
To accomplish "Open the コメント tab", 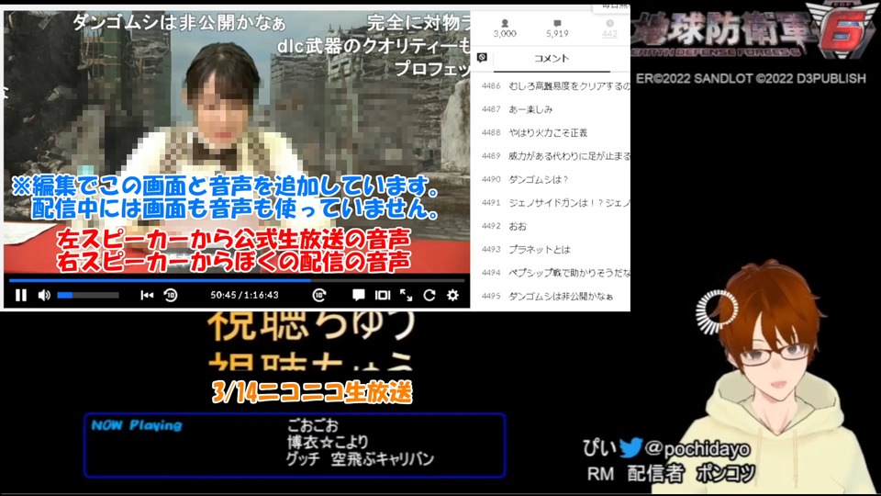I will (552, 59).
